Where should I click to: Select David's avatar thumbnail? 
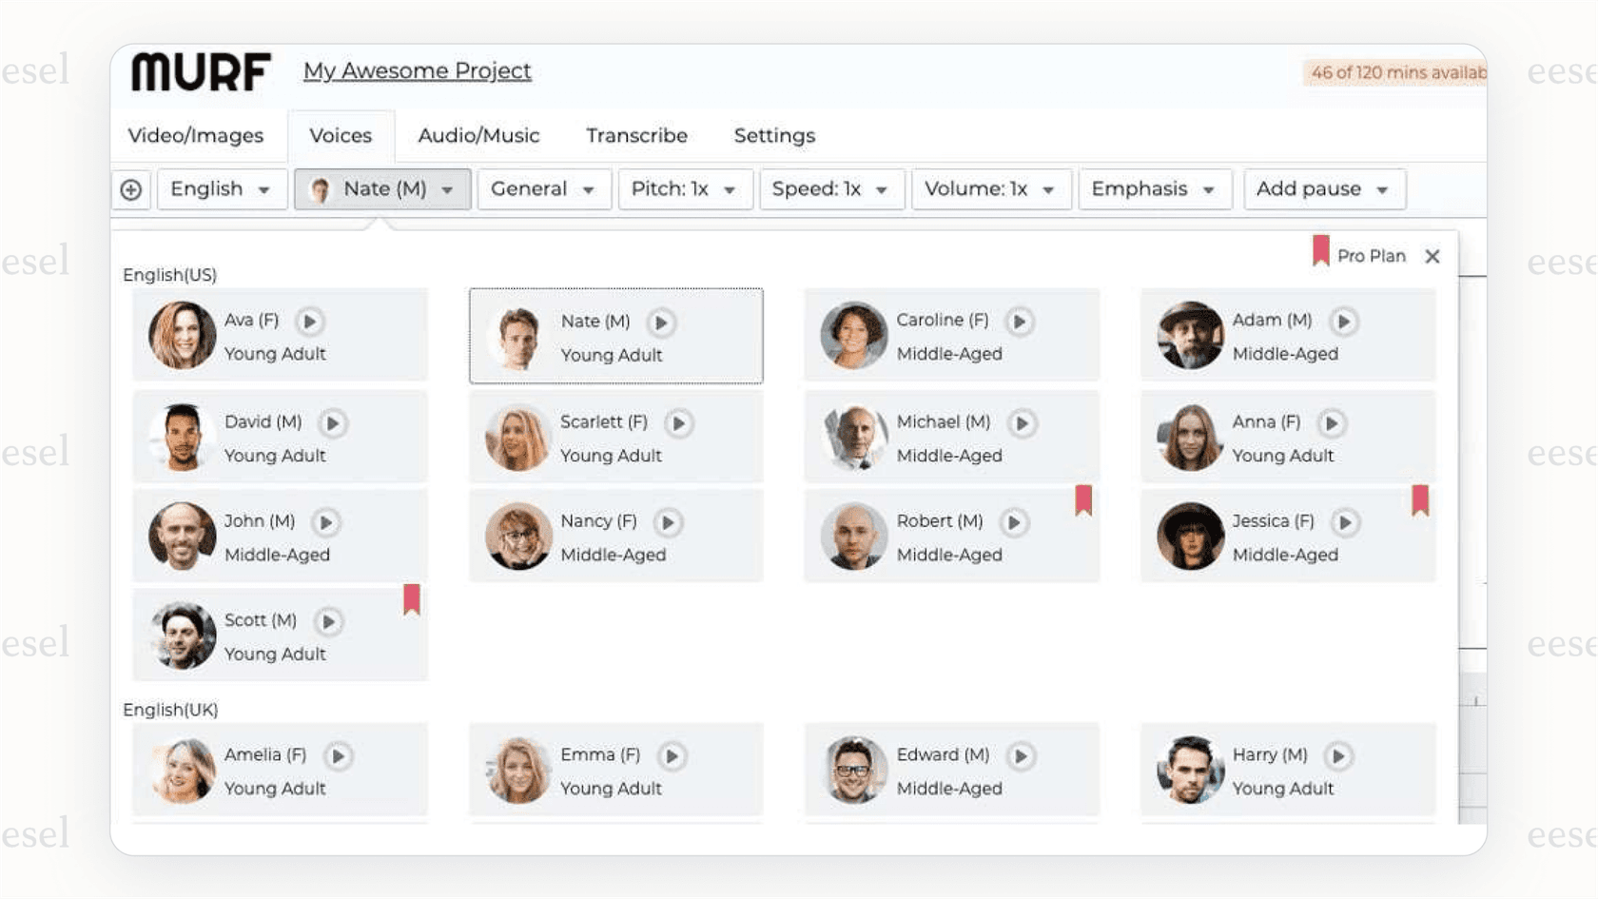(x=183, y=437)
